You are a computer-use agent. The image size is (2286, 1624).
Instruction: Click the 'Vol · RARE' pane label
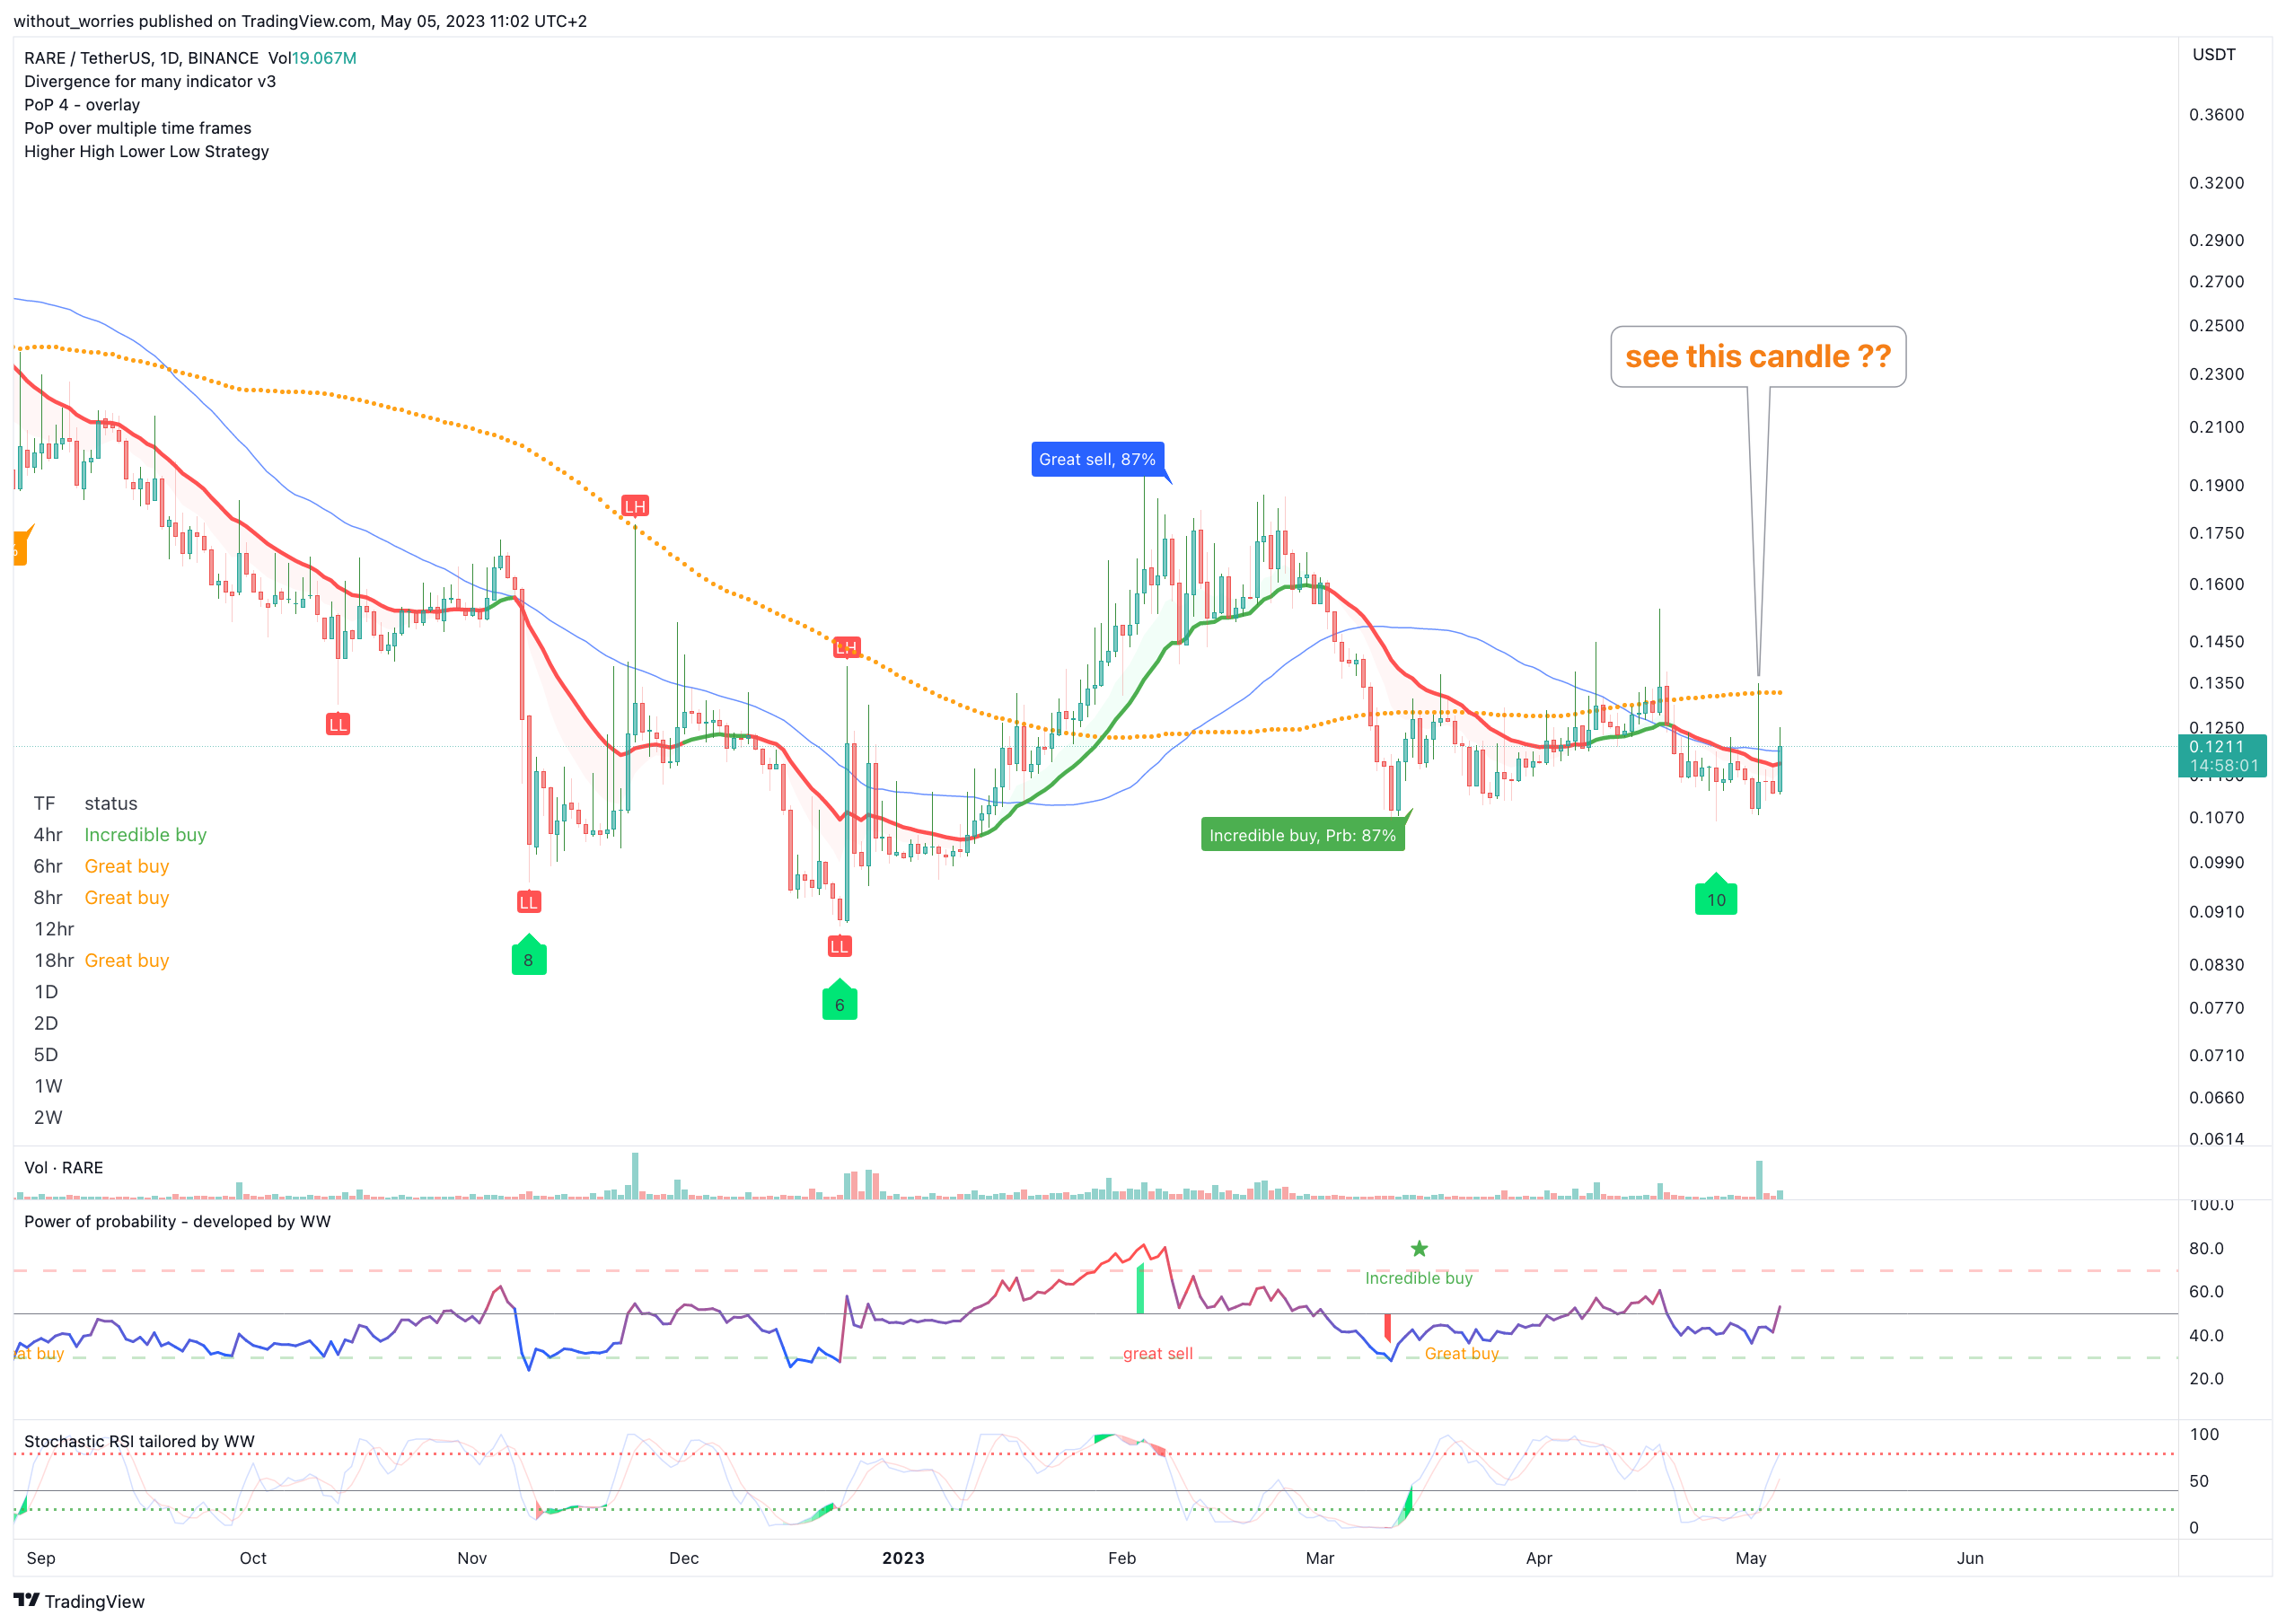[x=63, y=1167]
